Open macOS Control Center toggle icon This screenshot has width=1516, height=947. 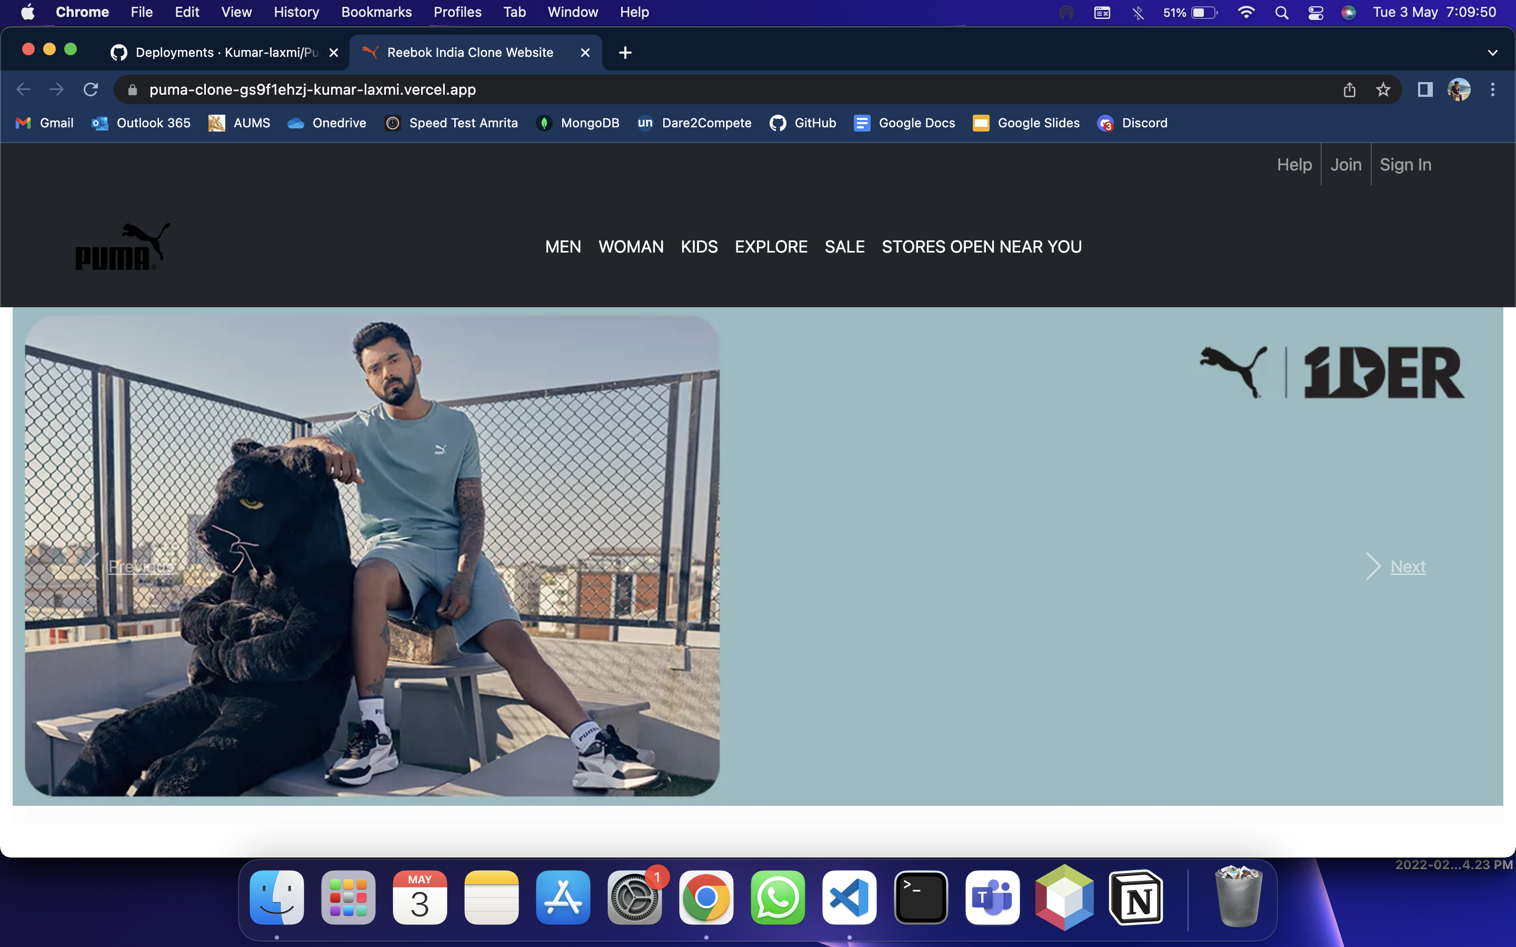click(x=1315, y=13)
